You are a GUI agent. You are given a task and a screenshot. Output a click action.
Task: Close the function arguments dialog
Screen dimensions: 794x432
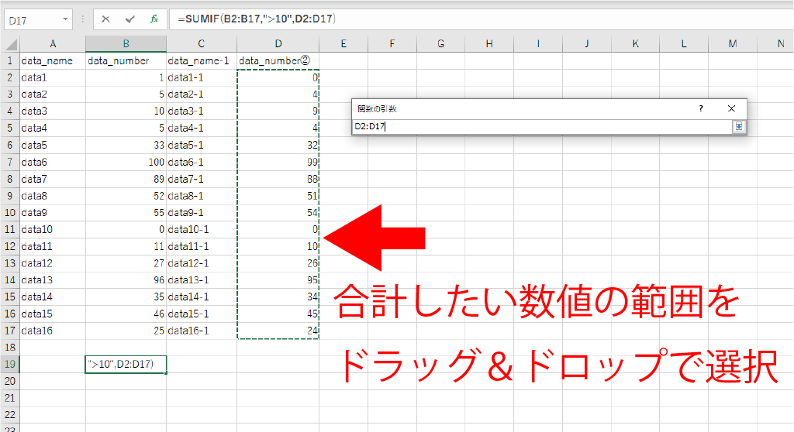click(x=731, y=109)
